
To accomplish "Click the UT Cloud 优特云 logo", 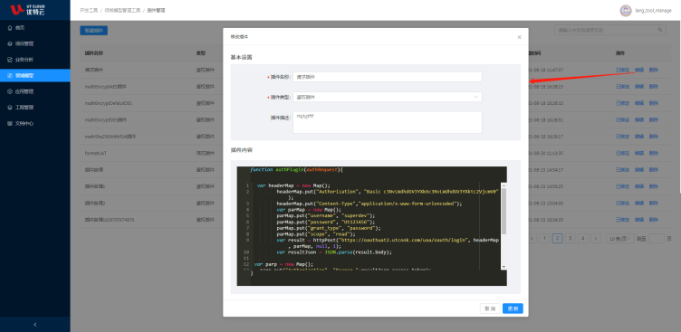I will pyautogui.click(x=28, y=10).
